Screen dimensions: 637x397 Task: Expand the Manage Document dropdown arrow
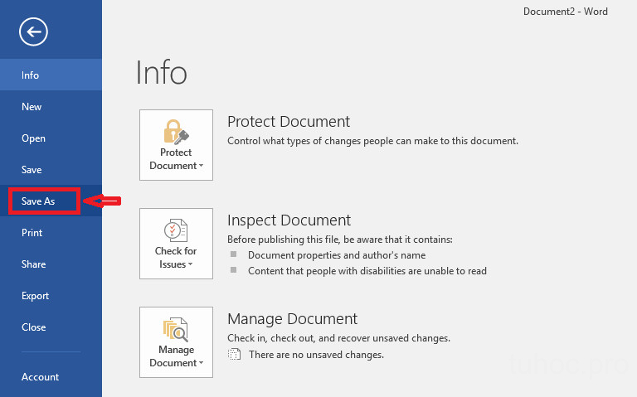(201, 363)
